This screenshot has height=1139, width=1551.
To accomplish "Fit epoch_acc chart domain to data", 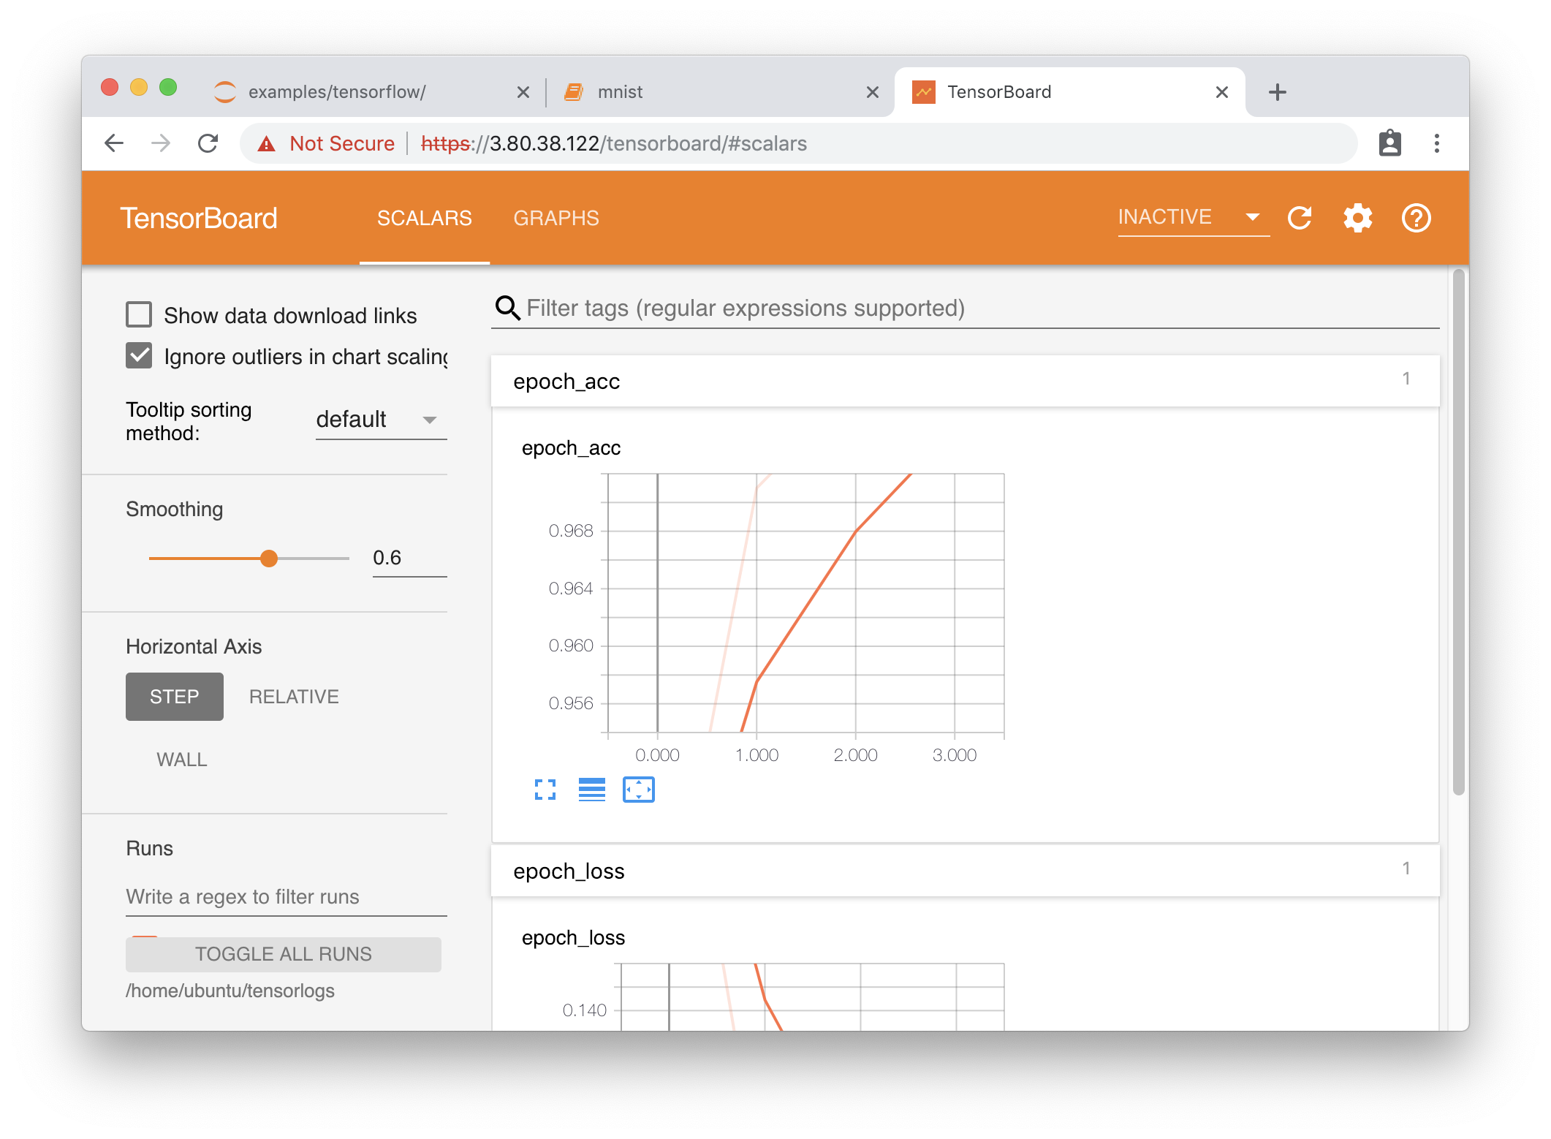I will (639, 790).
